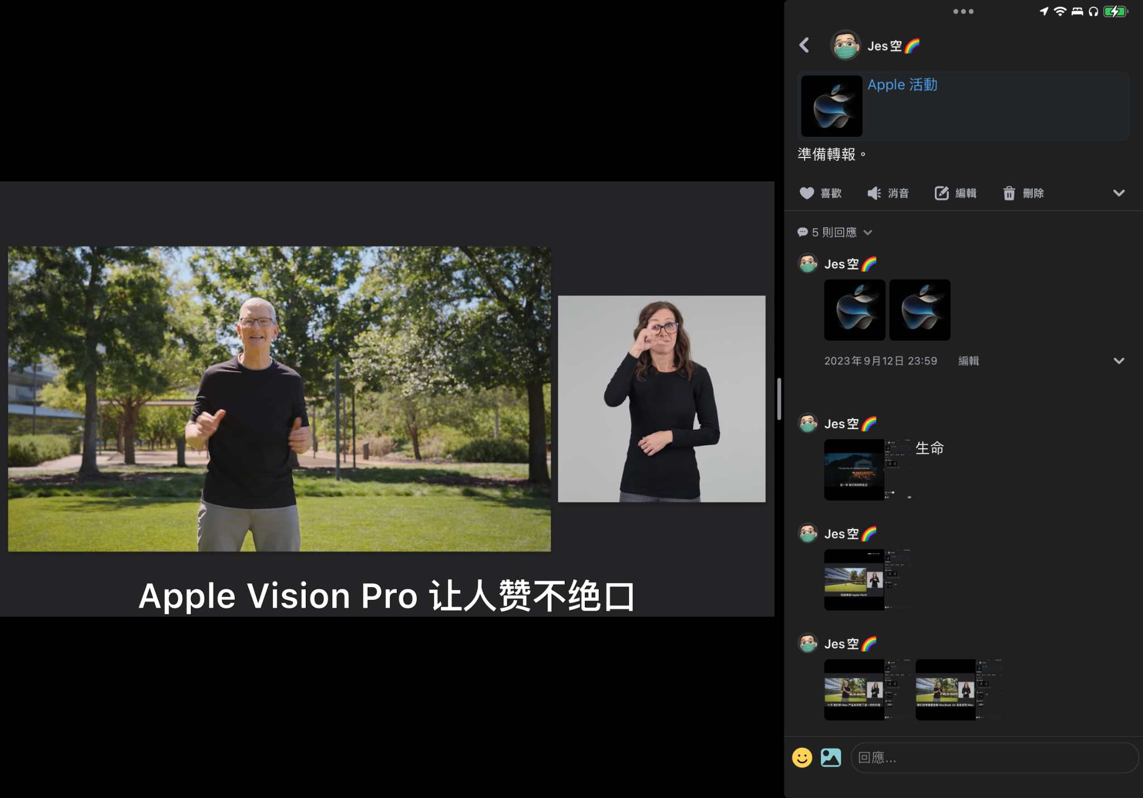
Task: Click Jes空 name on the 生命 reply
Action: click(x=851, y=424)
